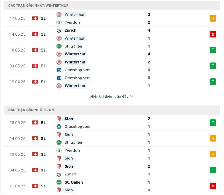Click the red B result badge for Zurich vs Winterthur
224x195 pixels.
[x=213, y=34]
